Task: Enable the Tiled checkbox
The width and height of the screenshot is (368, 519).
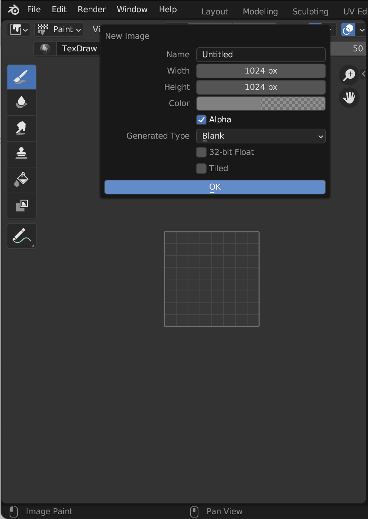Action: pyautogui.click(x=201, y=169)
